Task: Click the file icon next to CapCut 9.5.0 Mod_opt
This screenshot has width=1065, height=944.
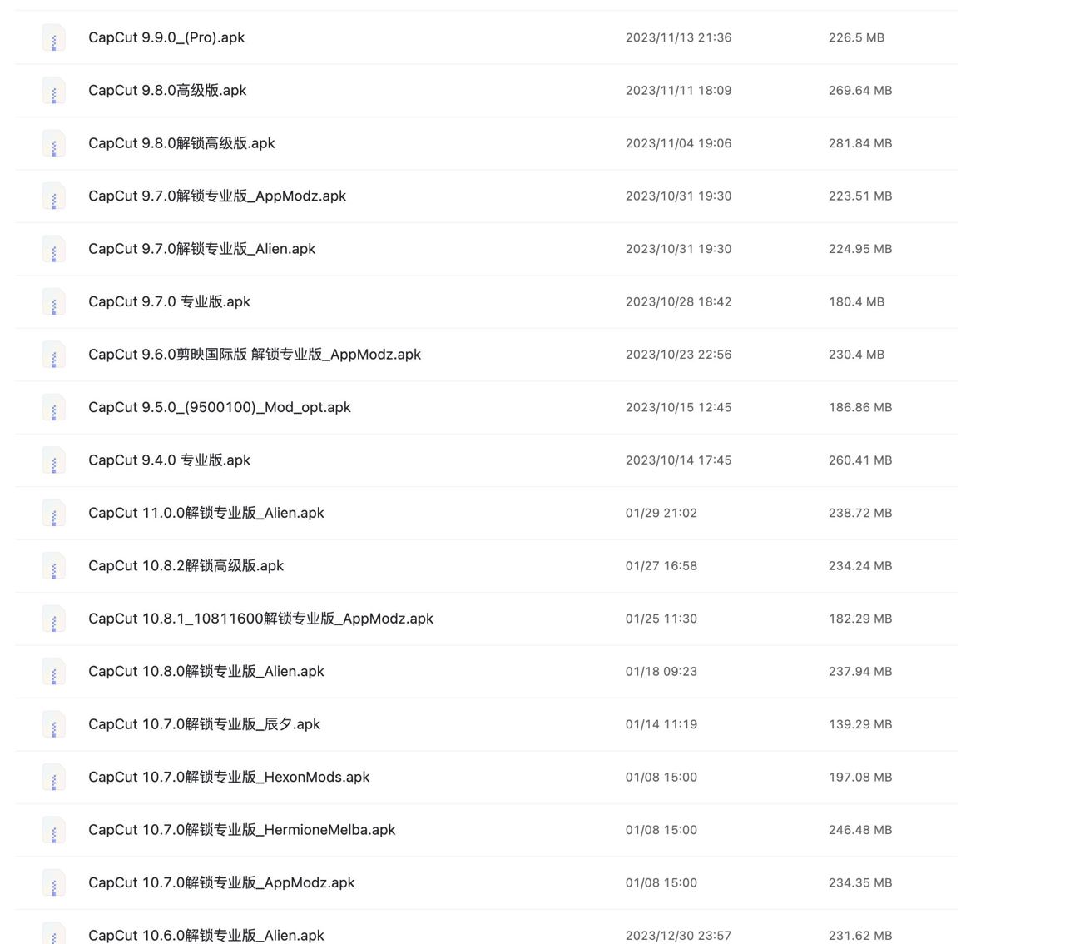Action: pos(53,408)
